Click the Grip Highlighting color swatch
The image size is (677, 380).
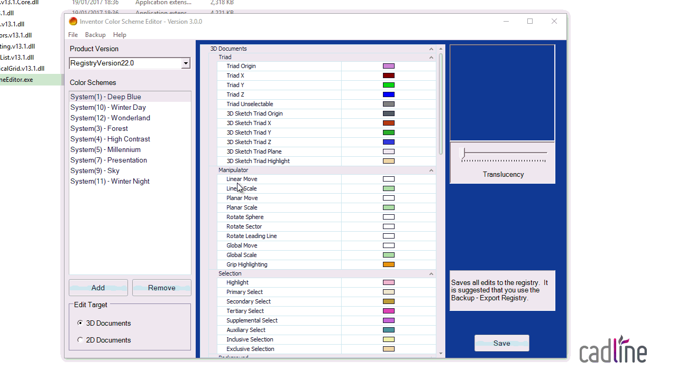[x=389, y=264]
